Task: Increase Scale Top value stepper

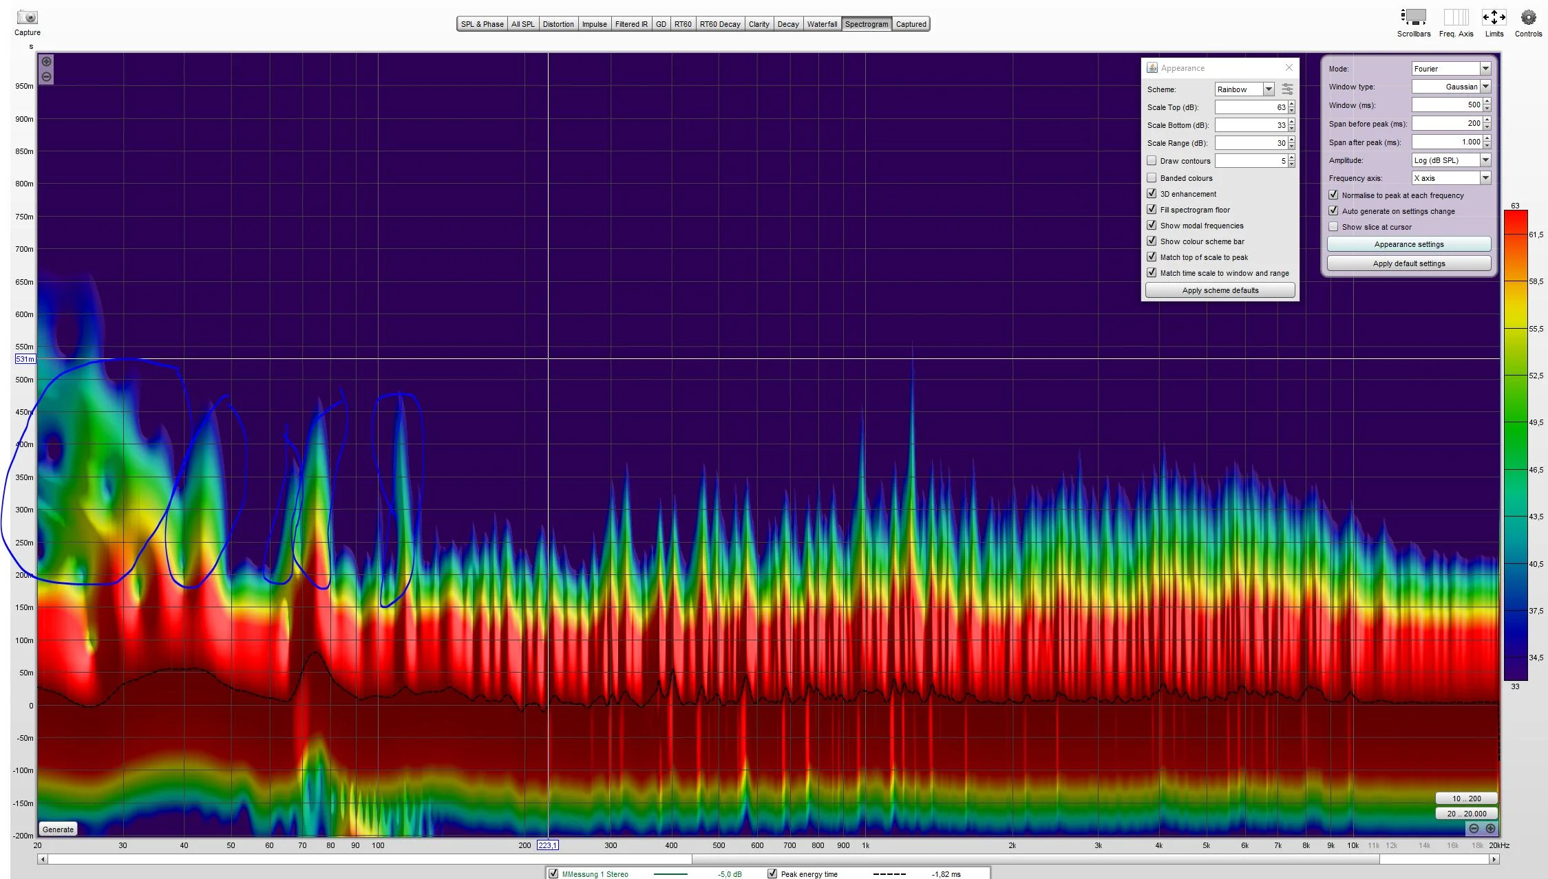Action: pos(1291,104)
